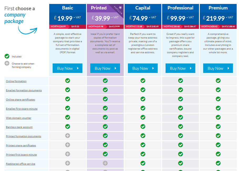
Task: Add Registered office service to Basic package
Action: 68,163
